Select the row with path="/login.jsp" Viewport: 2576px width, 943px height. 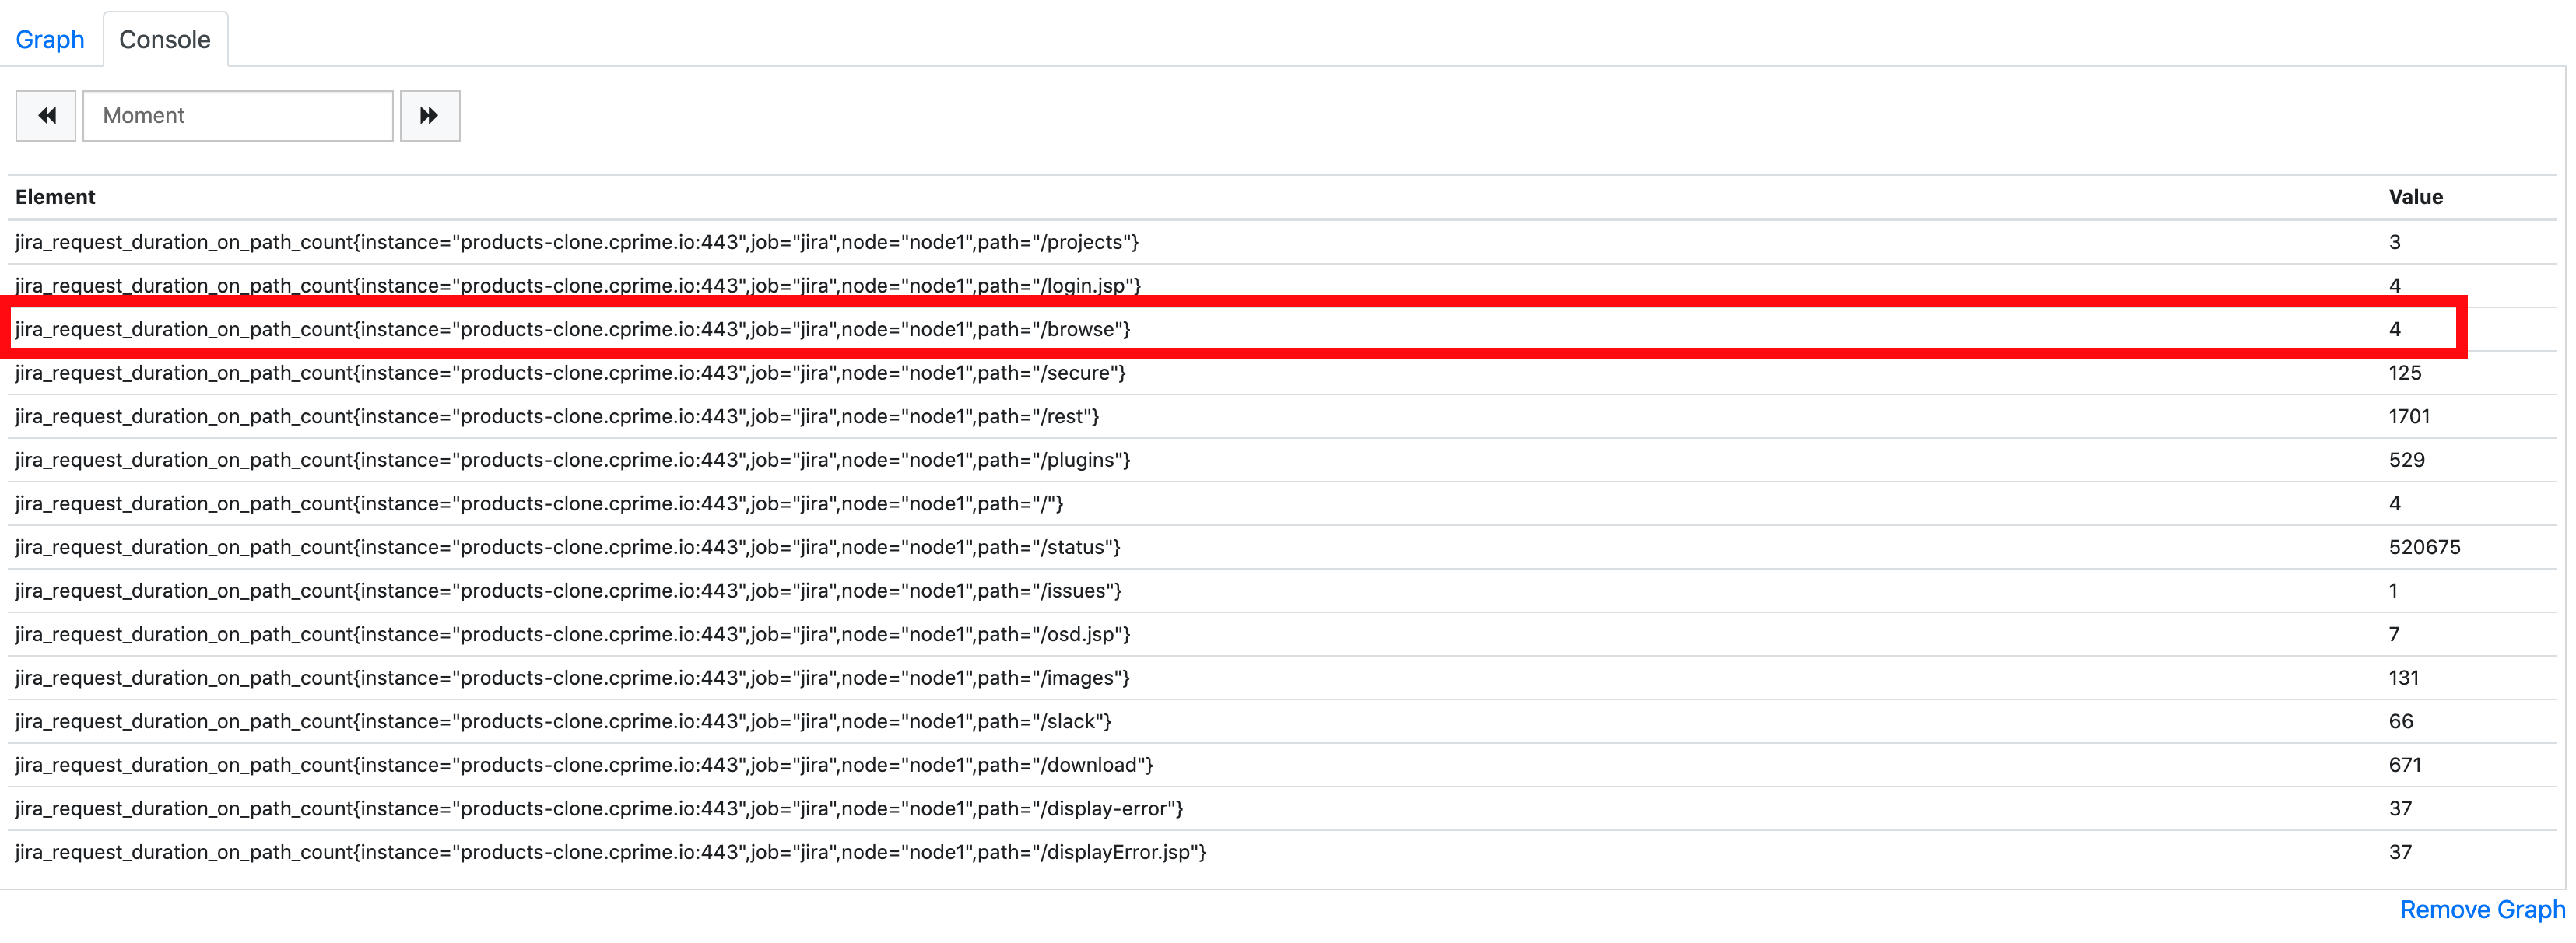click(x=1282, y=286)
